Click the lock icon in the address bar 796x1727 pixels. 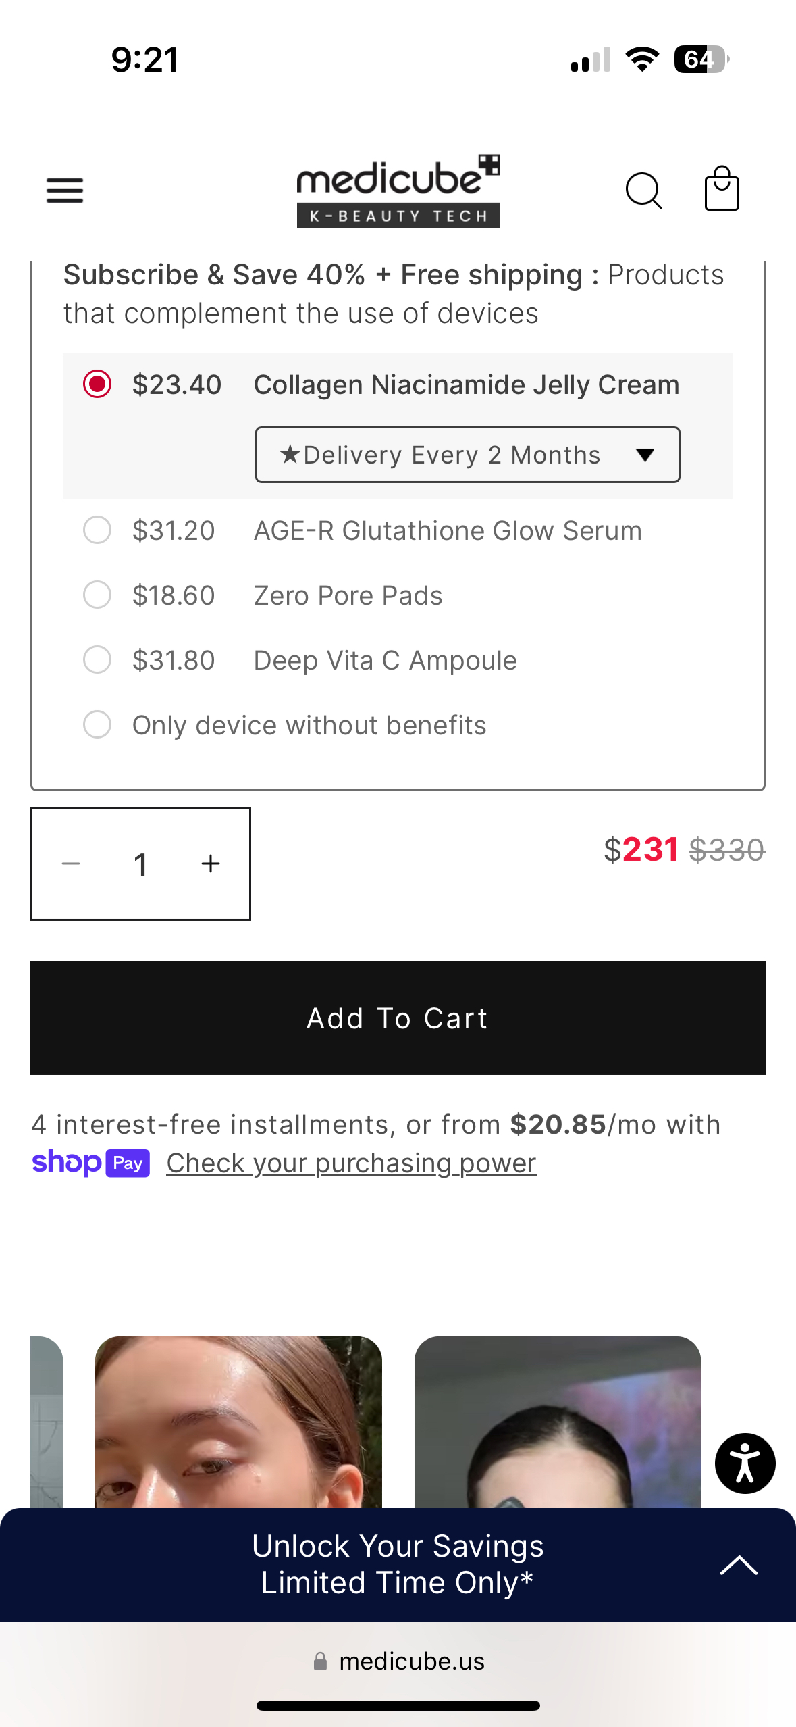click(x=320, y=1661)
